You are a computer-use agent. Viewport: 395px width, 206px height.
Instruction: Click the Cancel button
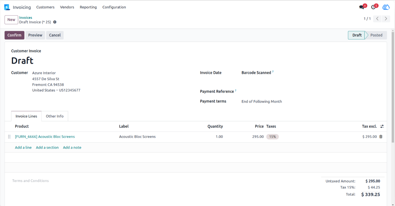55,35
